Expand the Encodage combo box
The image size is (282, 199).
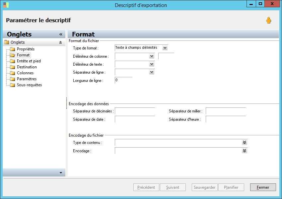(x=245, y=151)
